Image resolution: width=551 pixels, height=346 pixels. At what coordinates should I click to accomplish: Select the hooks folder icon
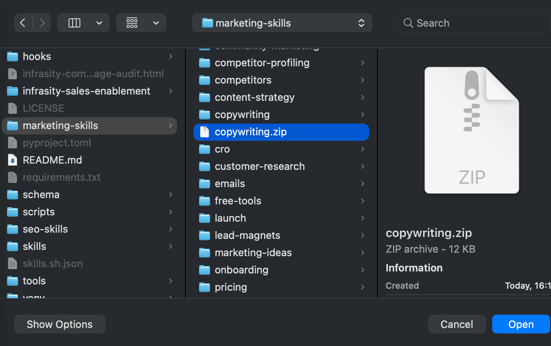[13, 56]
